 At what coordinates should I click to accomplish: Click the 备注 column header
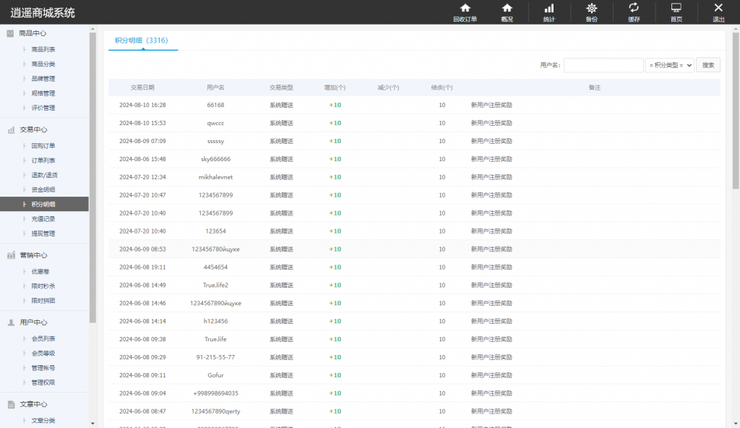(x=595, y=87)
